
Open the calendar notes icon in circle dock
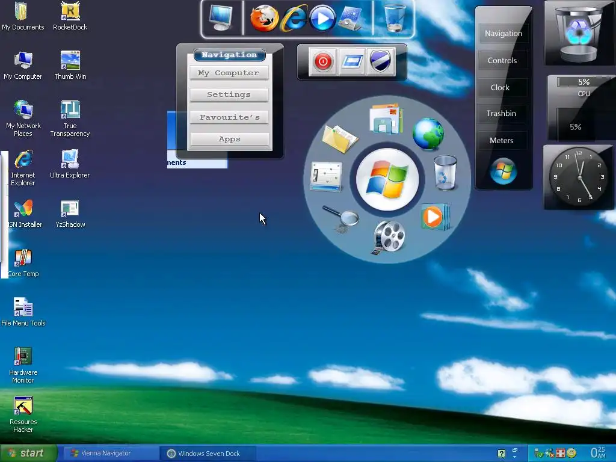pos(326,176)
